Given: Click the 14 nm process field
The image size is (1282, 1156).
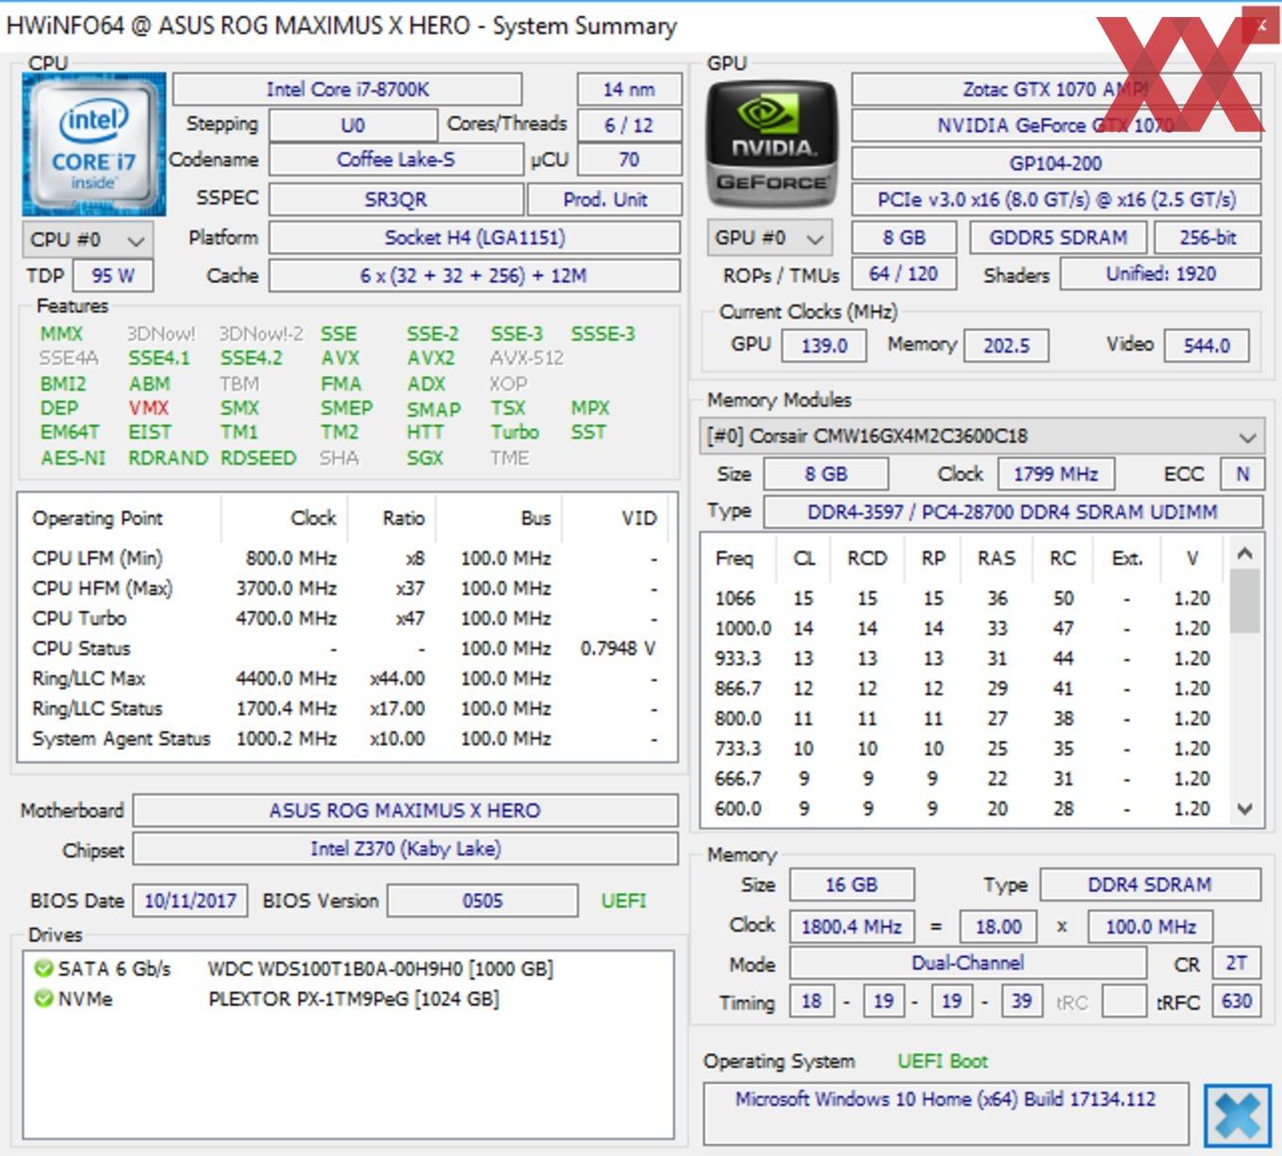Looking at the screenshot, I should [629, 90].
